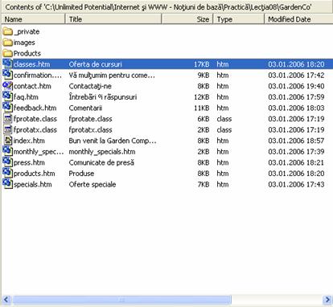The height and width of the screenshot is (307, 333).
Task: Click the 17KB size of classes.htm
Action: click(202, 64)
